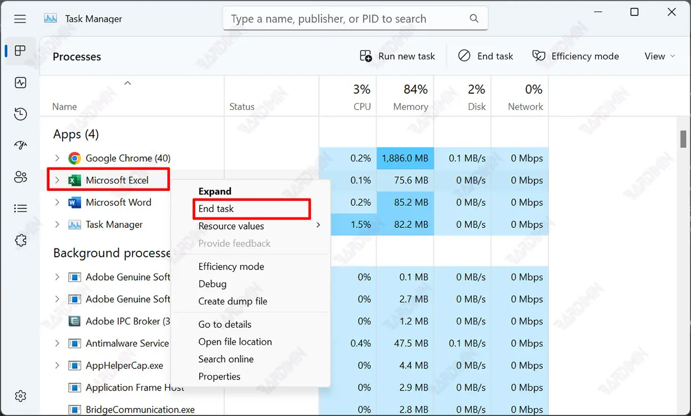Image resolution: width=691 pixels, height=416 pixels.
Task: Open the Details list sidebar icon
Action: tap(21, 209)
